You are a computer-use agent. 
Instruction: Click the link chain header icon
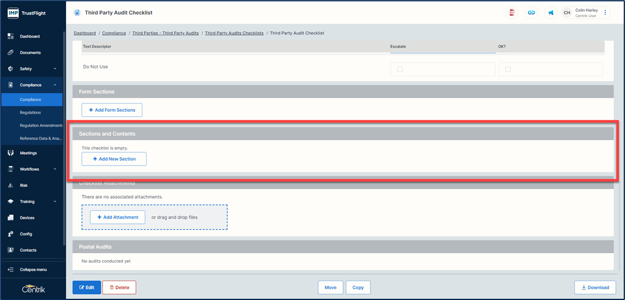pyautogui.click(x=531, y=12)
